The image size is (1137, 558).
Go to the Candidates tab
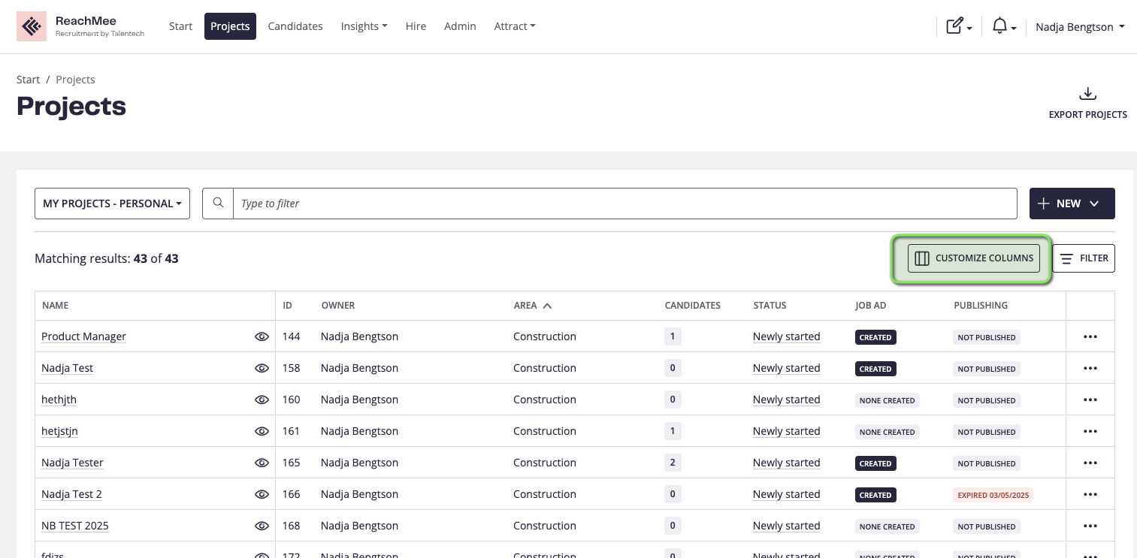(295, 26)
